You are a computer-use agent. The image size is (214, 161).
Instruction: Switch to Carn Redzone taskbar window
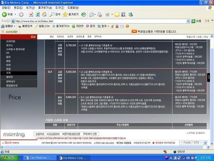pos(39,158)
